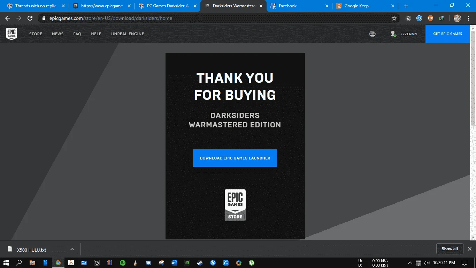Open File Explorer from the taskbar
This screenshot has height=268, width=476.
(32, 262)
